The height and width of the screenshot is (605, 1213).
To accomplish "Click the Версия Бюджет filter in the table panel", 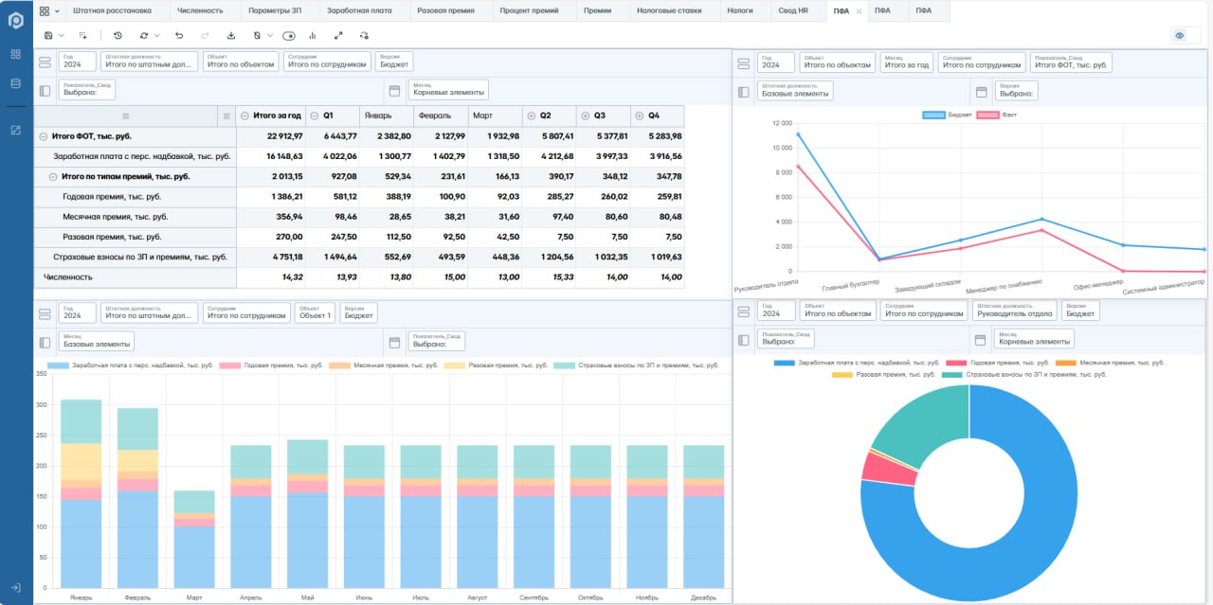I will point(394,62).
